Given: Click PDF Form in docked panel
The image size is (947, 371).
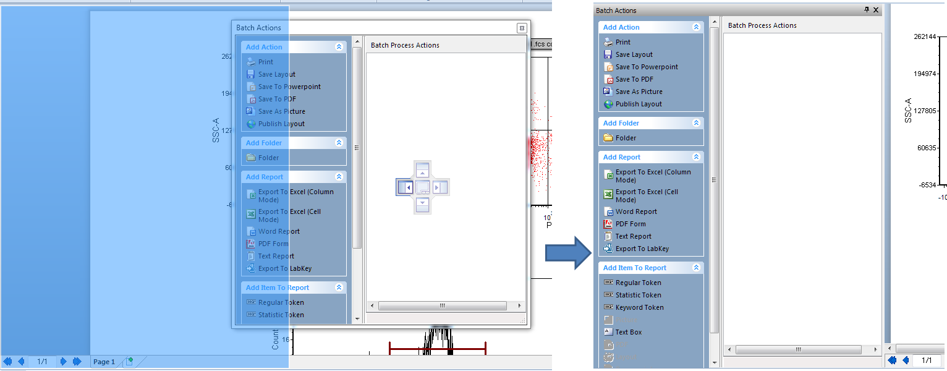Looking at the screenshot, I should point(630,224).
